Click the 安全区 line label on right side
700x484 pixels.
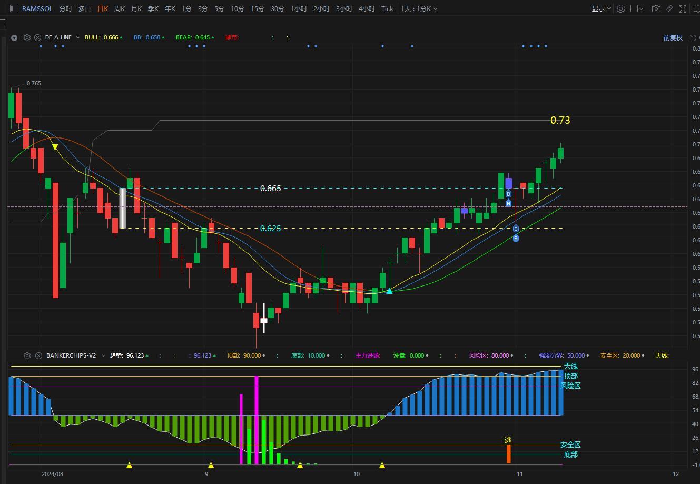point(570,445)
